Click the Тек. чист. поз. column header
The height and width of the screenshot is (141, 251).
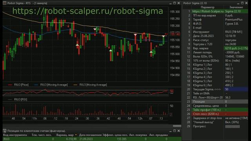pos(42,135)
